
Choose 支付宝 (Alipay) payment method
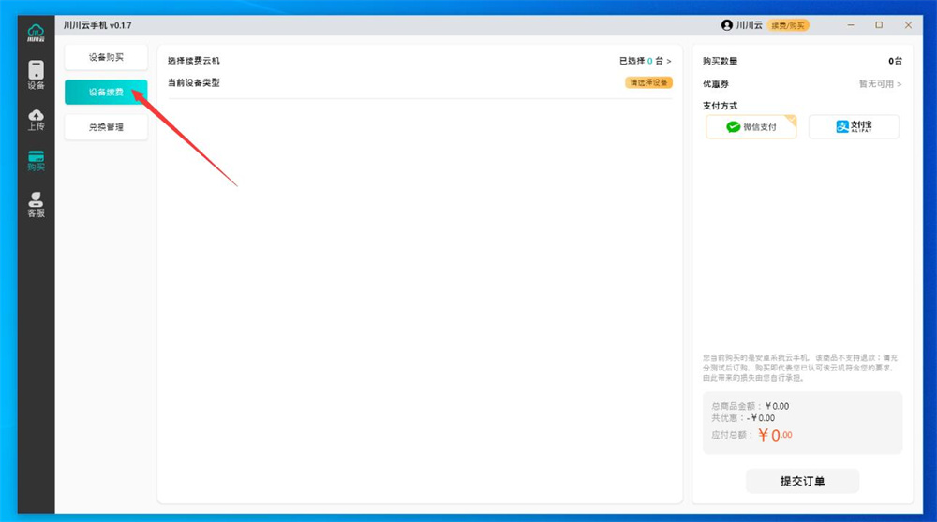point(854,127)
